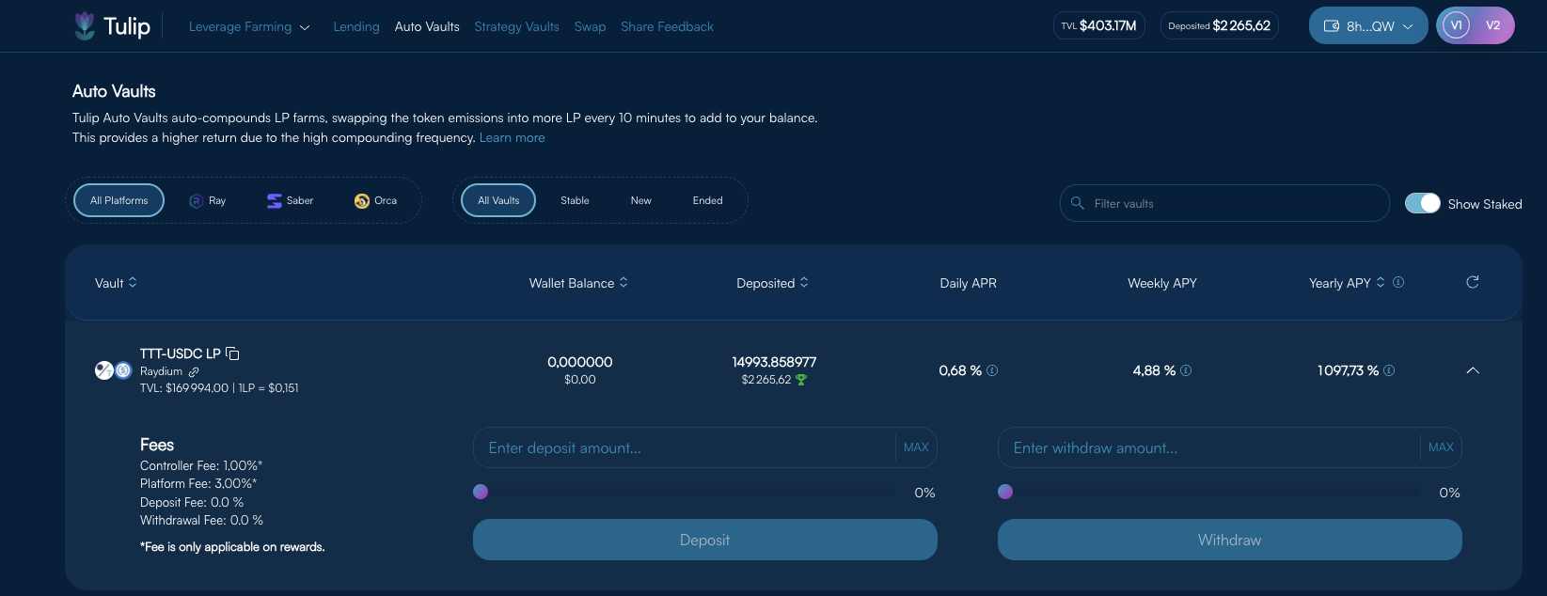Open the Raydium external link icon
This screenshot has width=1547, height=596.
click(x=194, y=372)
